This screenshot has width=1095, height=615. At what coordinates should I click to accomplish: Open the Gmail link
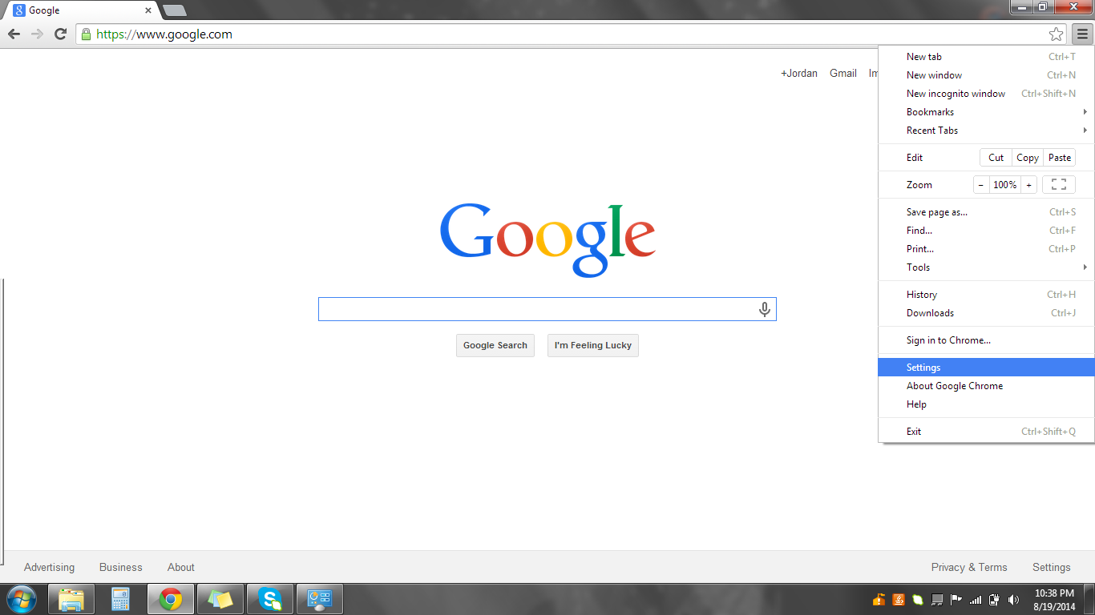(x=843, y=73)
